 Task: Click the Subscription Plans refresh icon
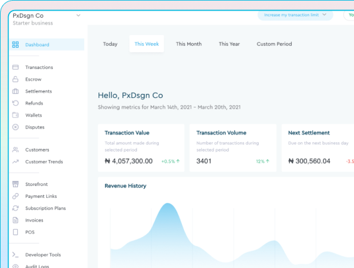pos(15,208)
